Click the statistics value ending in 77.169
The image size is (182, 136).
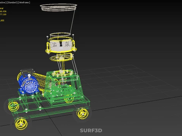(x=3, y=14)
